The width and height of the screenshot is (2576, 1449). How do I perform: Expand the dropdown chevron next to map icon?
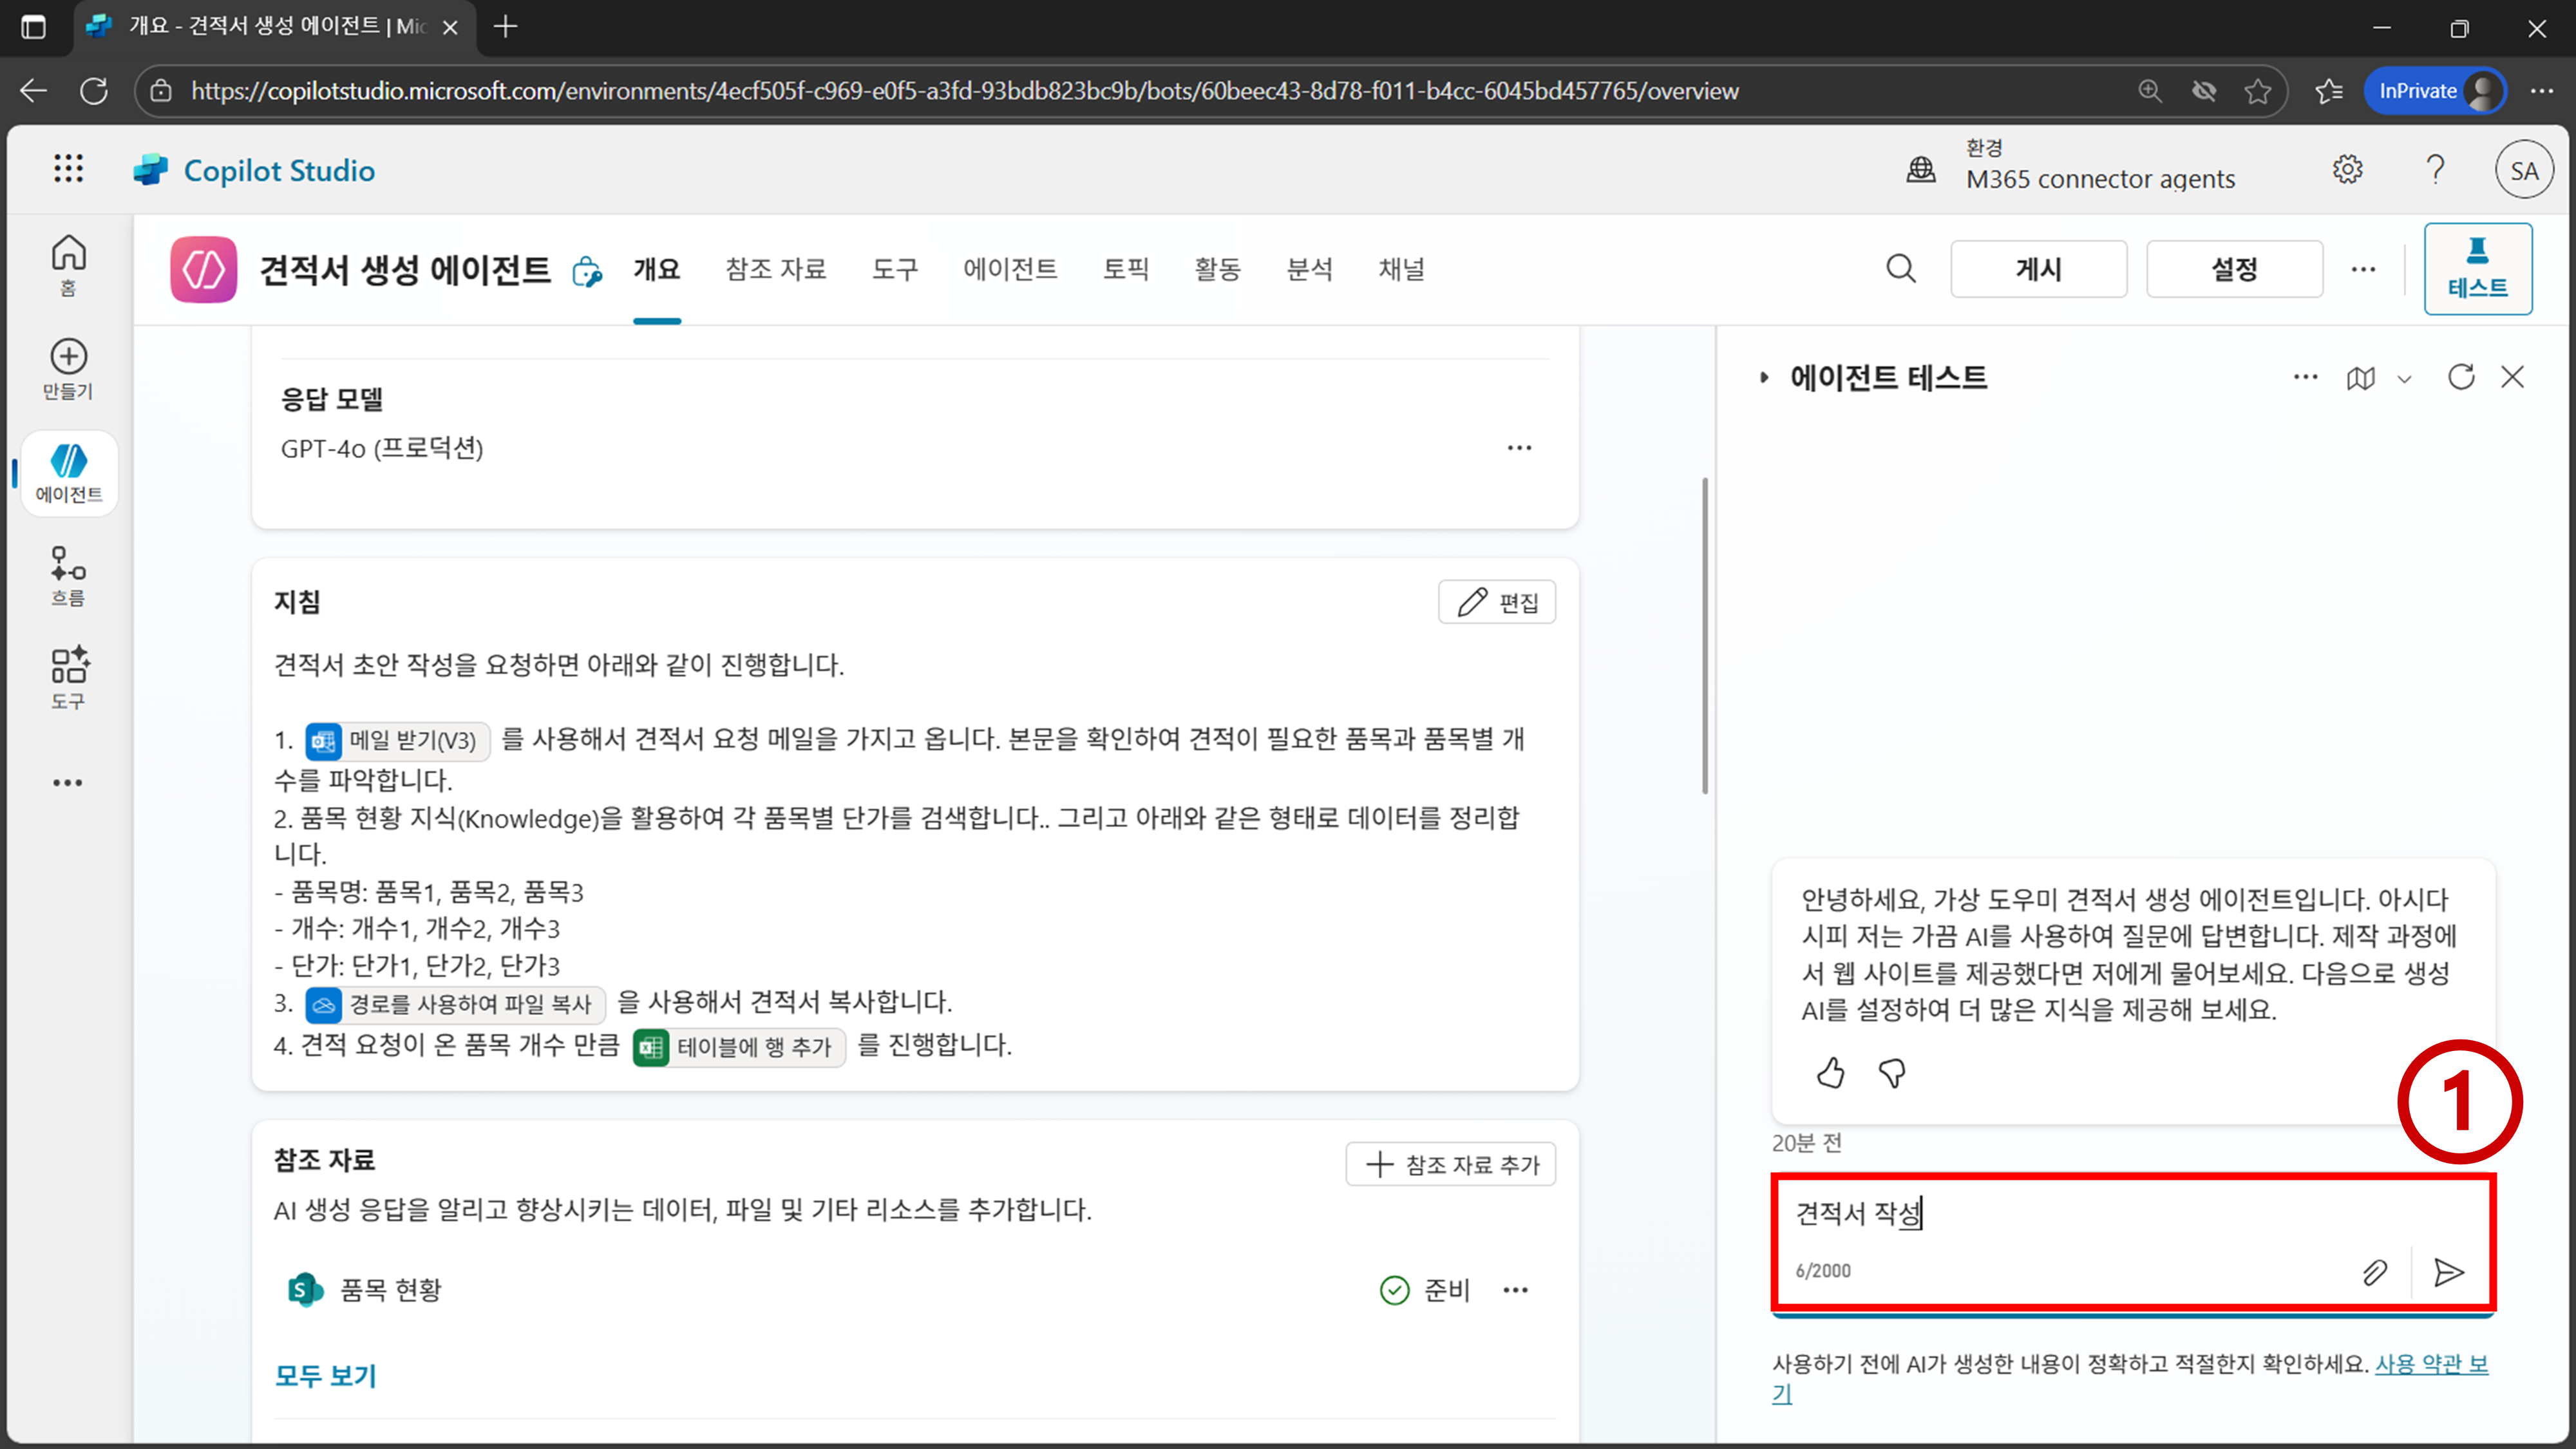point(2405,379)
